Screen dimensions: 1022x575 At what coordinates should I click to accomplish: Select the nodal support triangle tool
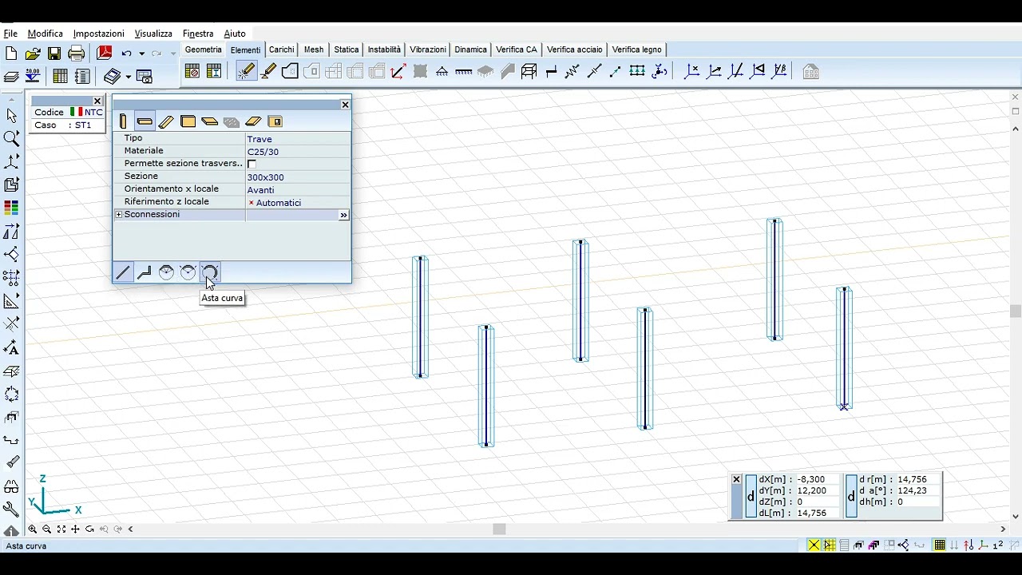click(x=442, y=72)
